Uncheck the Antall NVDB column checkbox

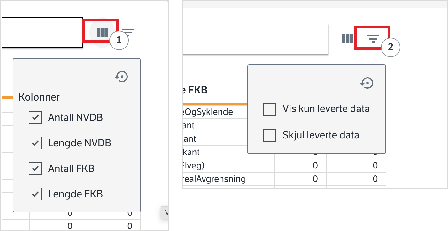tap(35, 117)
